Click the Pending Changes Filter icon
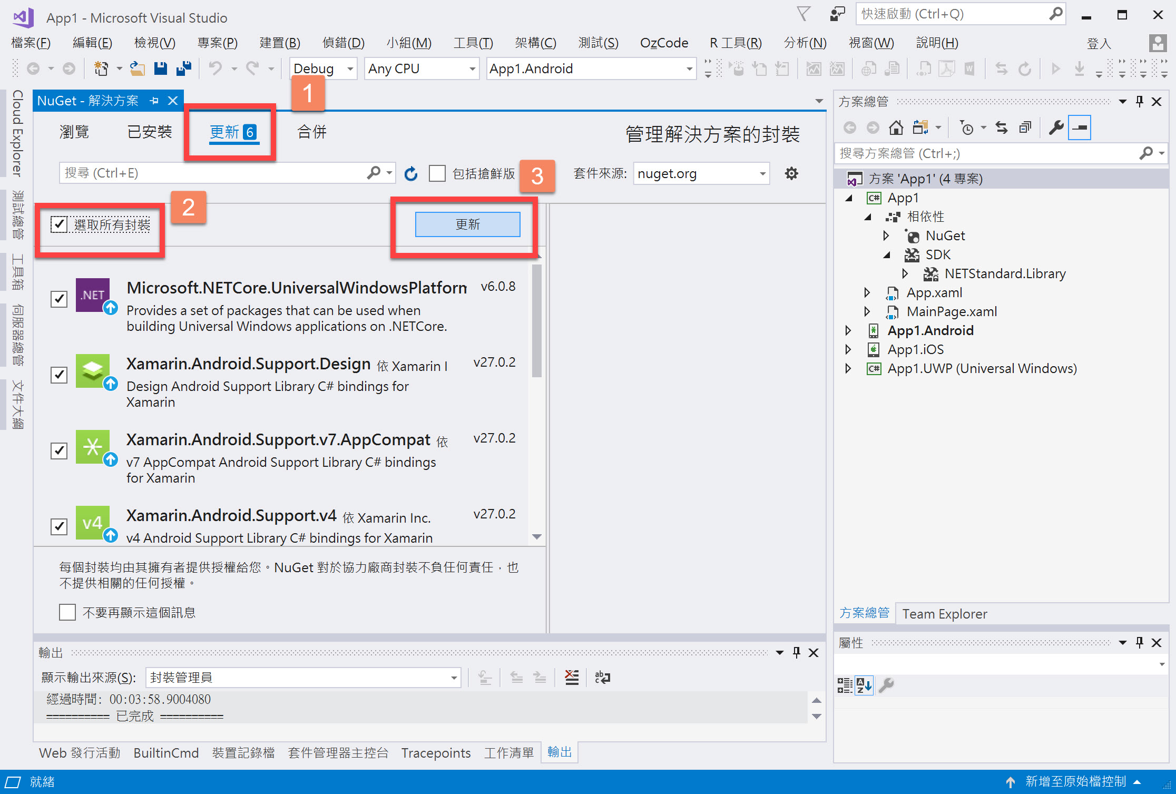 click(x=967, y=128)
